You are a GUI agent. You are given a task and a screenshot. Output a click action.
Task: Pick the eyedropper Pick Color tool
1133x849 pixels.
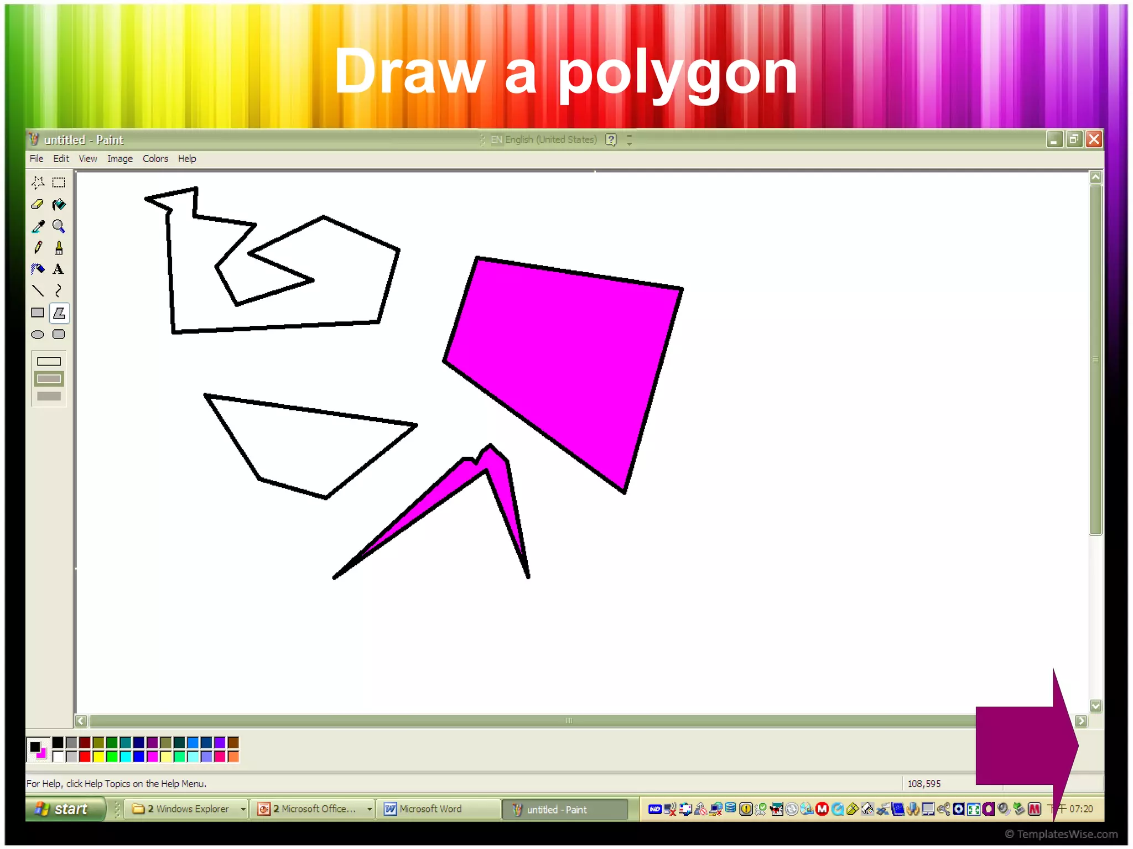[x=38, y=226]
